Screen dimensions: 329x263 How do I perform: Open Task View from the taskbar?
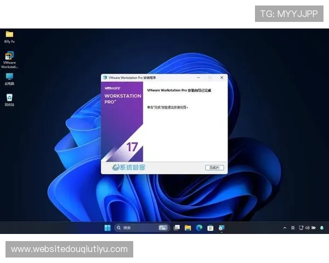coord(177,227)
